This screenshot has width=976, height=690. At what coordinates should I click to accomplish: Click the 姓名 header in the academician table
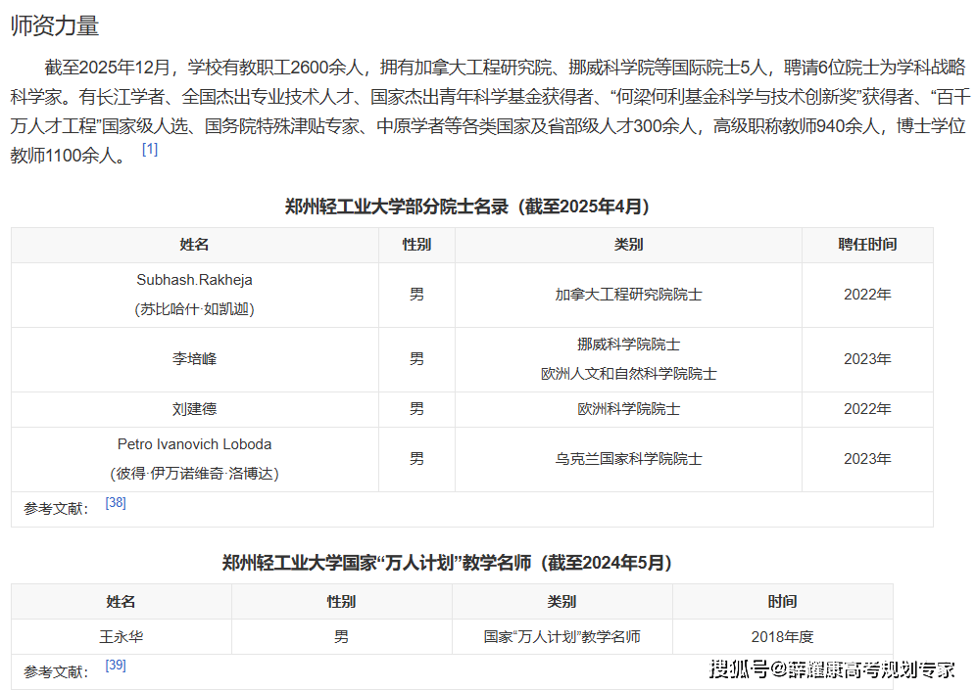click(x=194, y=245)
